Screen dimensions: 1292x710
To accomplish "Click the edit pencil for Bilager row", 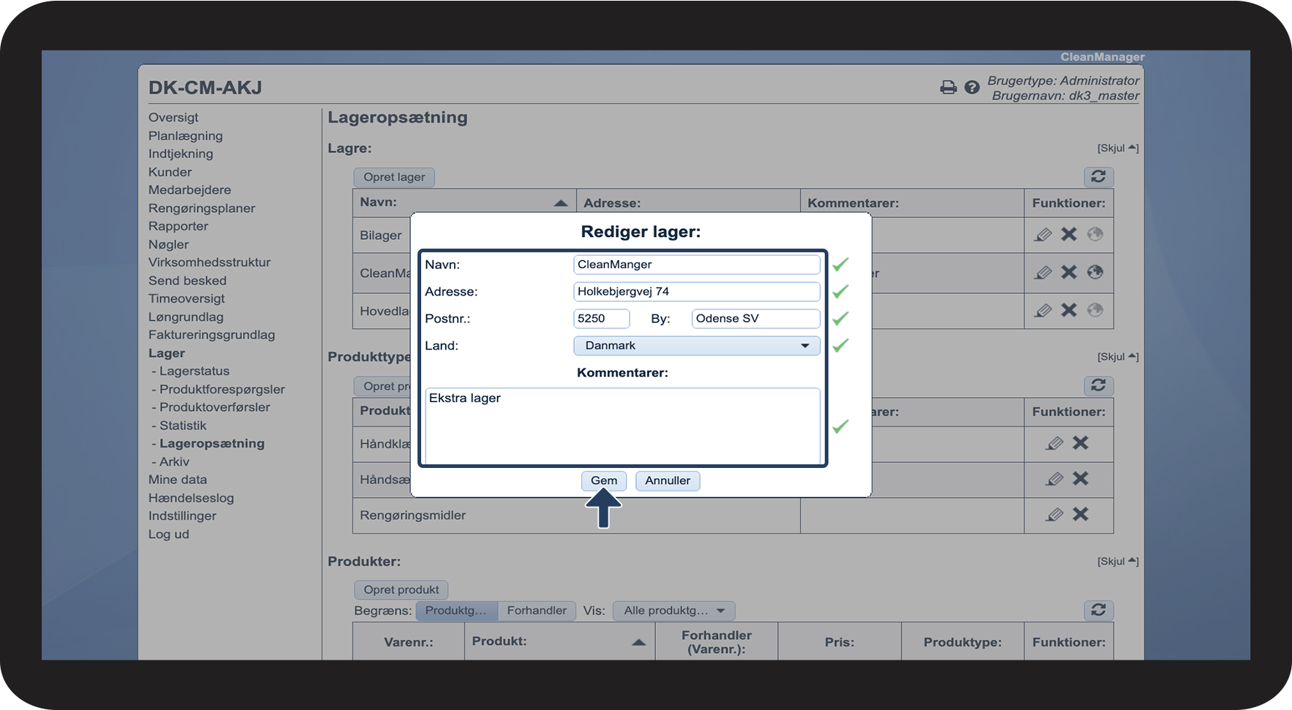I will pyautogui.click(x=1043, y=235).
